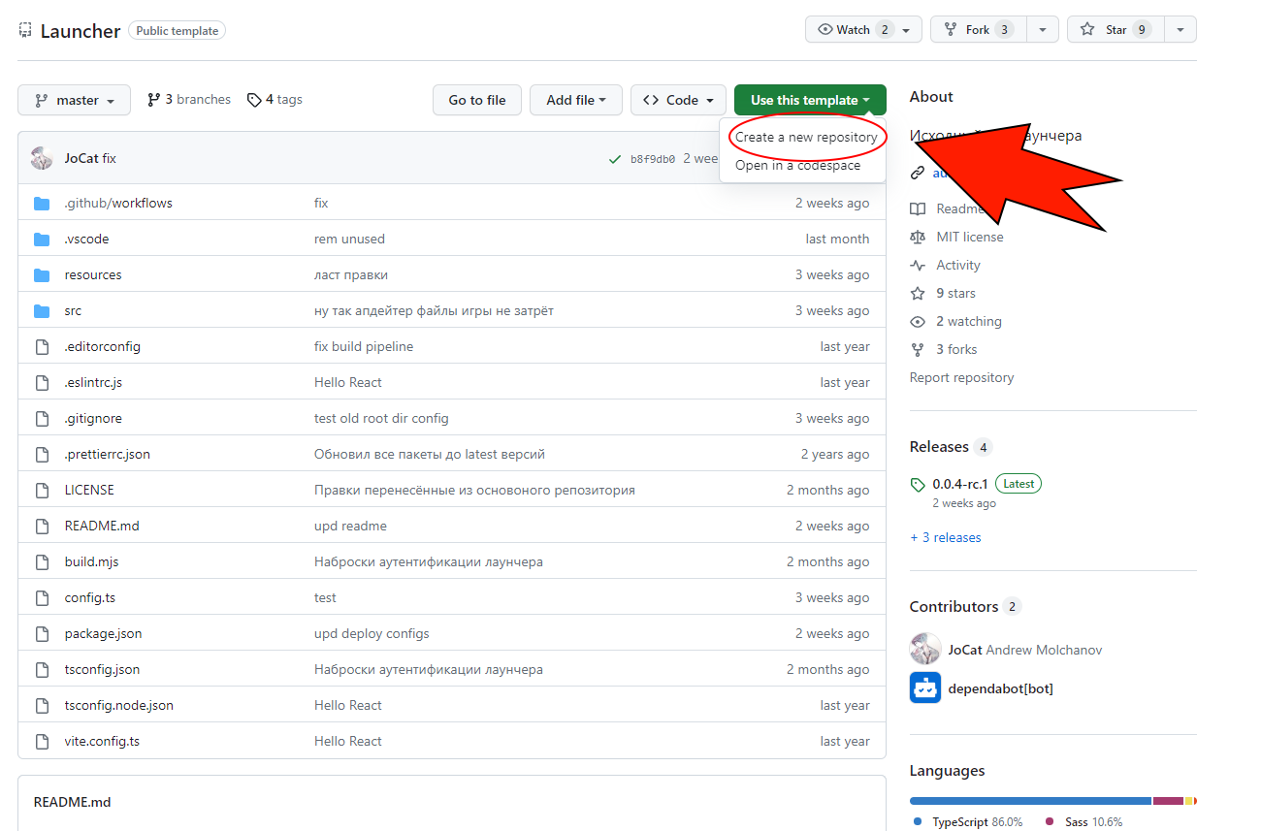Expand the arrow next to Fork button

[1042, 30]
